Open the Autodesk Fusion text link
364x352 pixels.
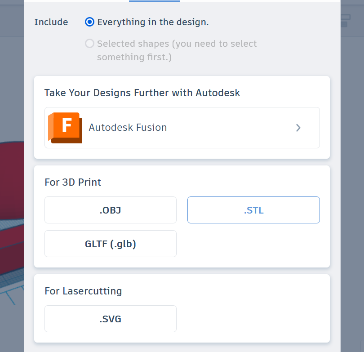pyautogui.click(x=128, y=128)
